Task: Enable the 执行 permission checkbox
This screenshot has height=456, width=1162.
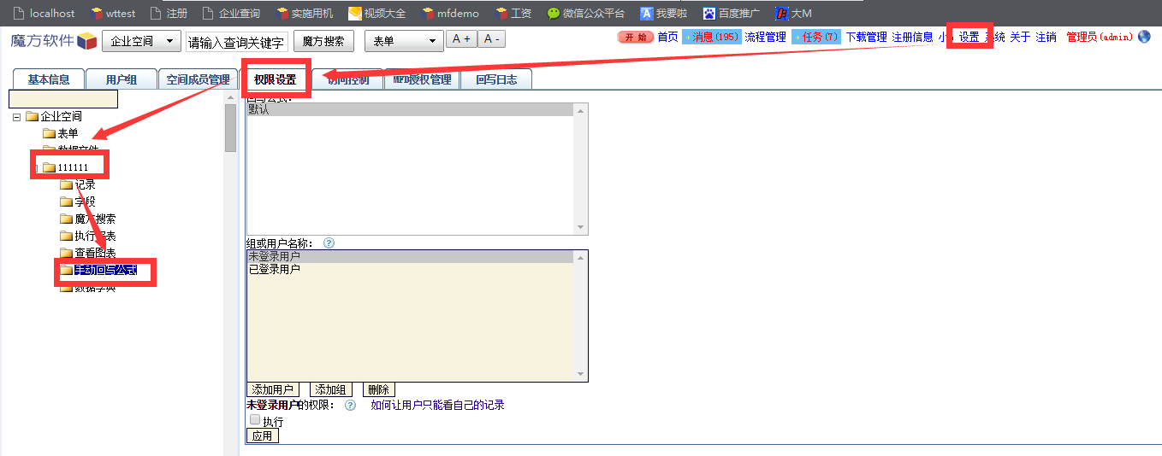Action: [x=254, y=420]
